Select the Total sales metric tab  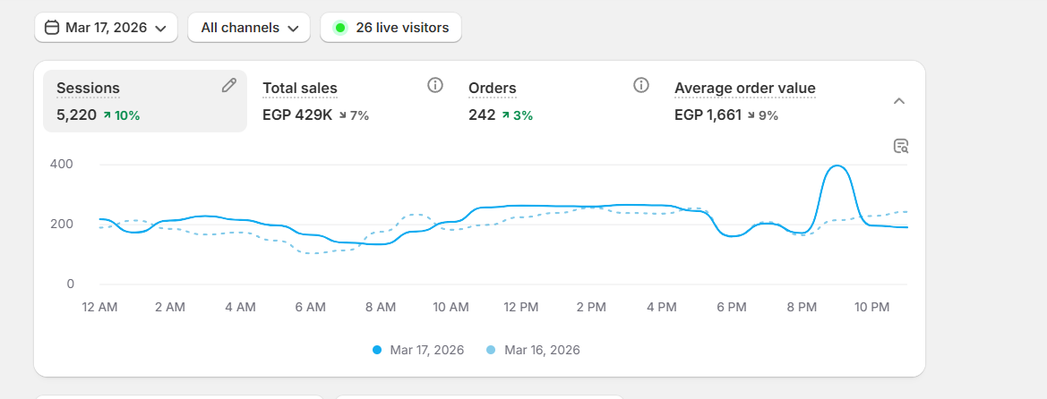[300, 88]
